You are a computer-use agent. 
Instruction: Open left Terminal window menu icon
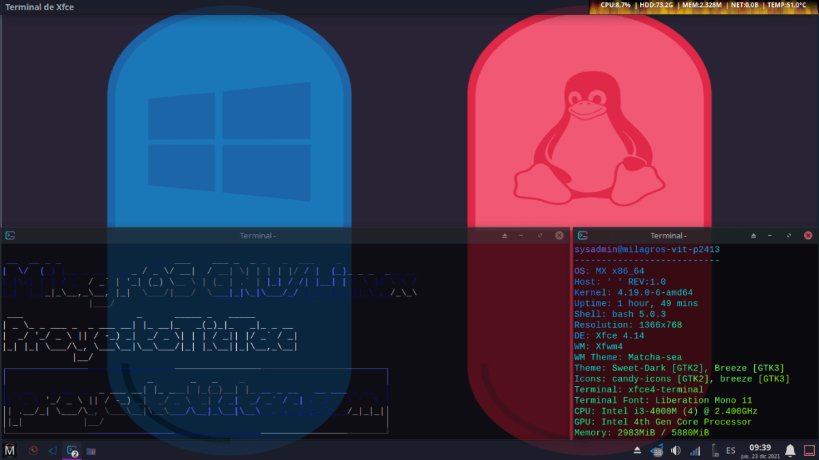coord(10,235)
